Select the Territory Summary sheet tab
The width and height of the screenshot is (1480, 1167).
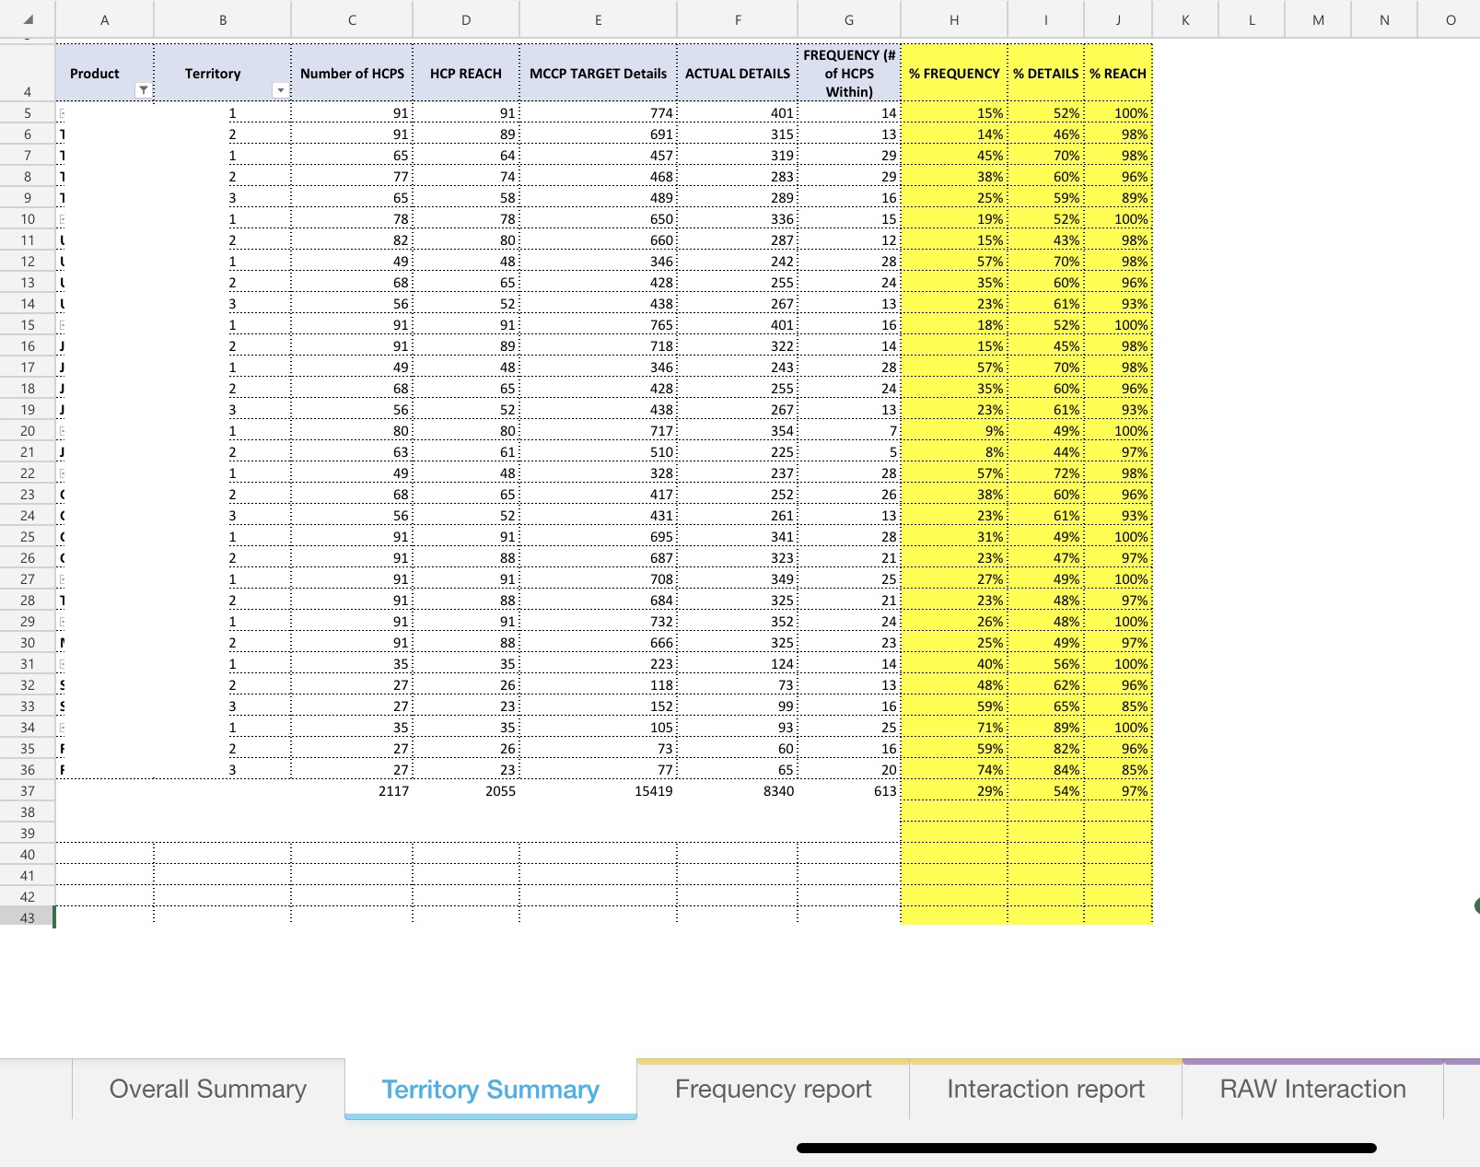tap(491, 1089)
